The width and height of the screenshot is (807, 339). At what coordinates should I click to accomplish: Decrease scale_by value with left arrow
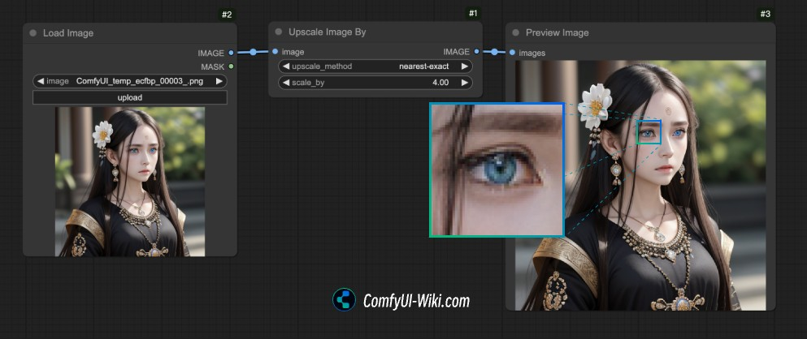point(286,83)
